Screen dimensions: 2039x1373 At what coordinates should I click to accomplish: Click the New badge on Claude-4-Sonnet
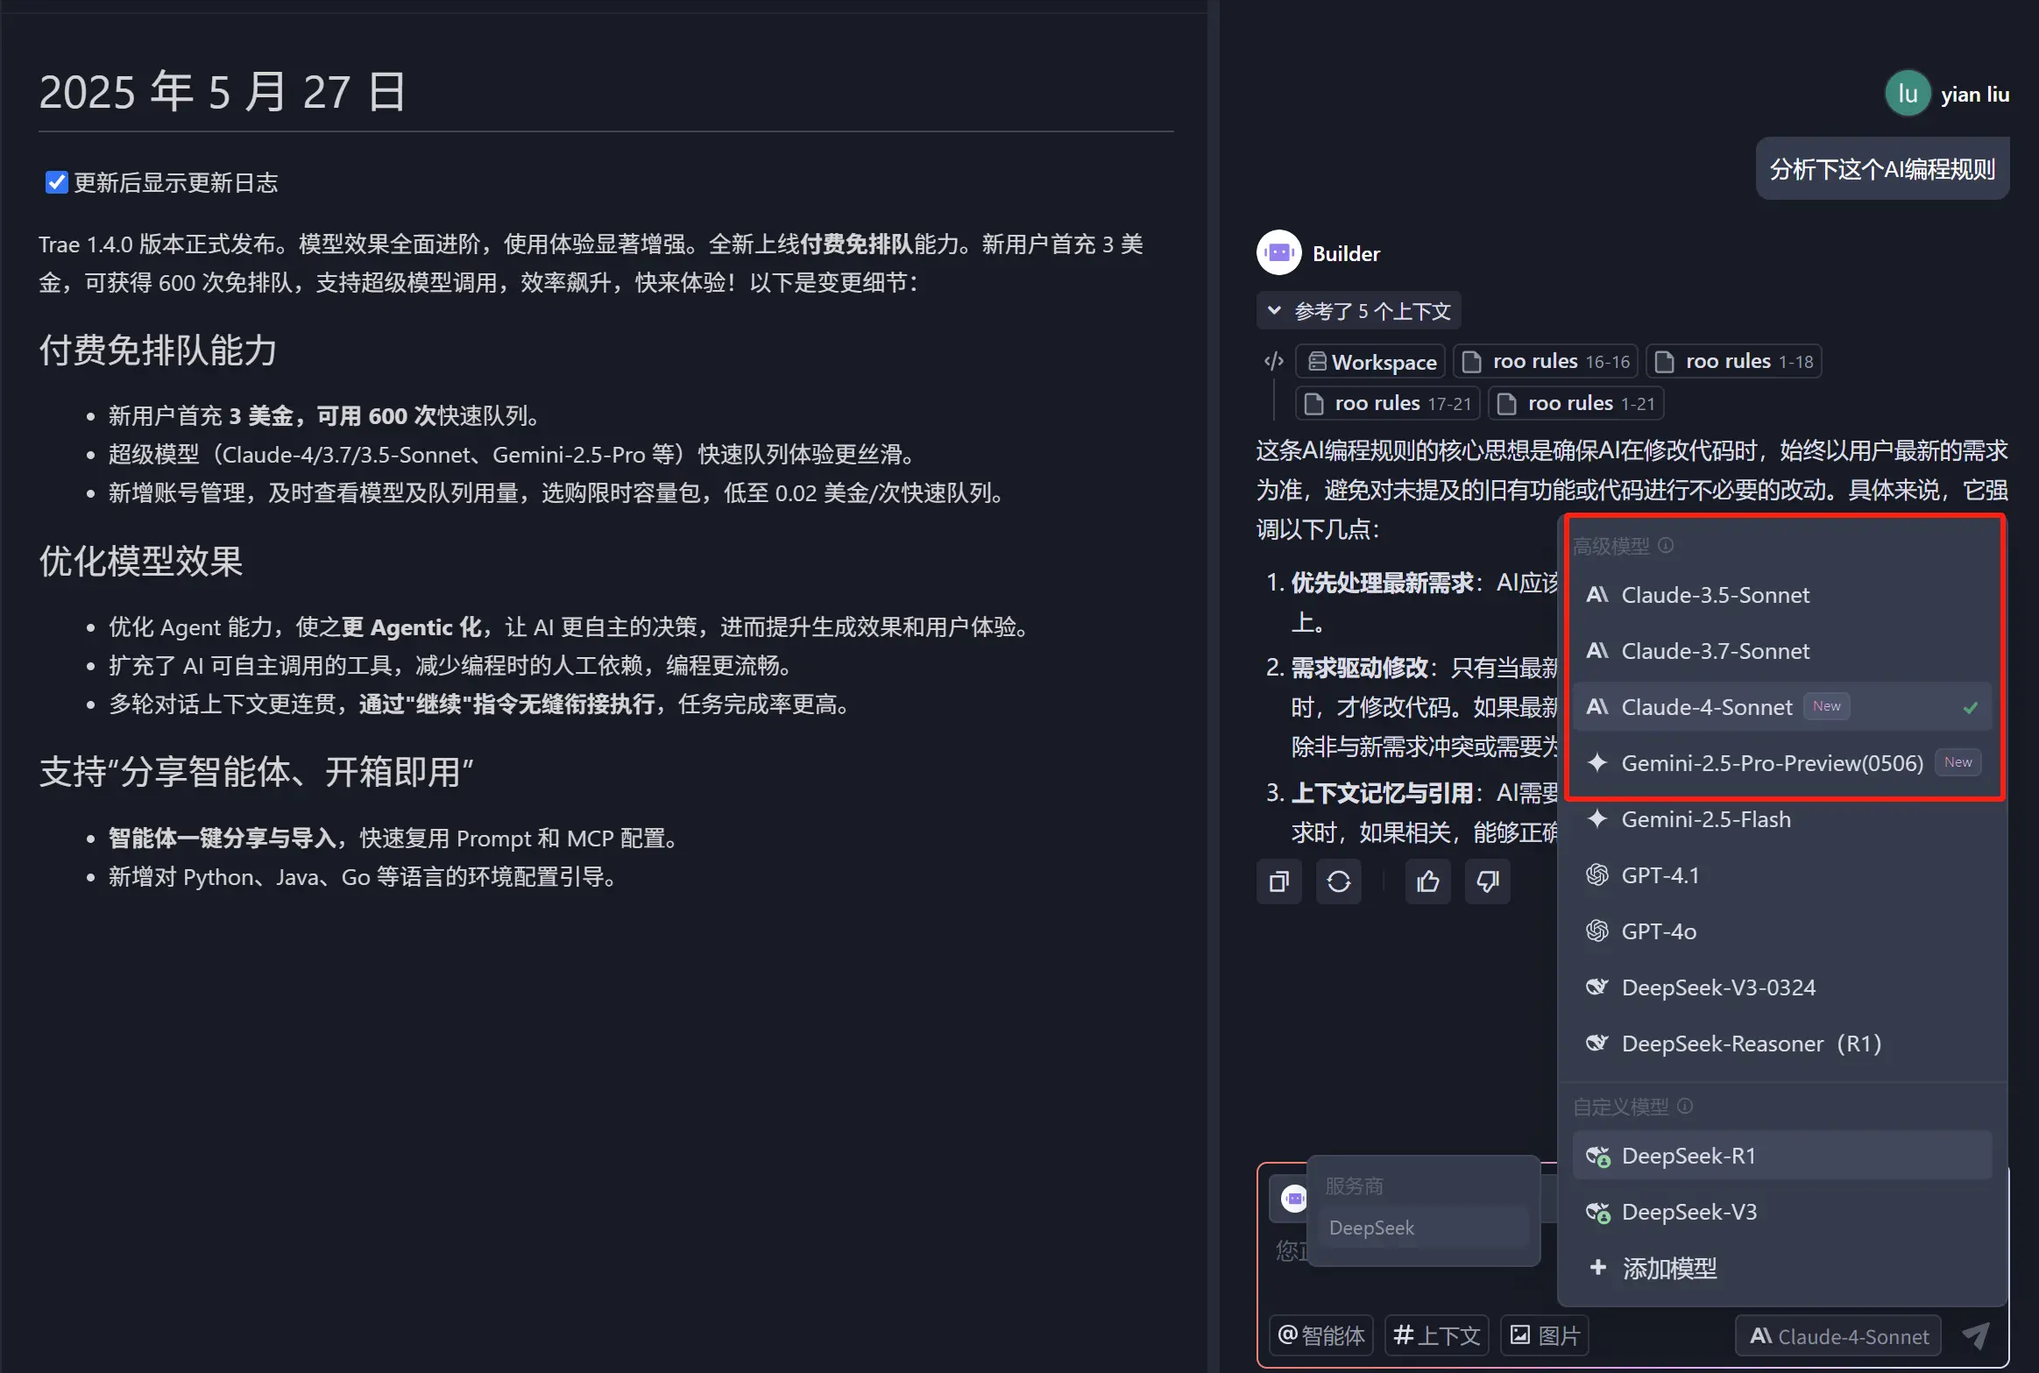click(x=1826, y=706)
